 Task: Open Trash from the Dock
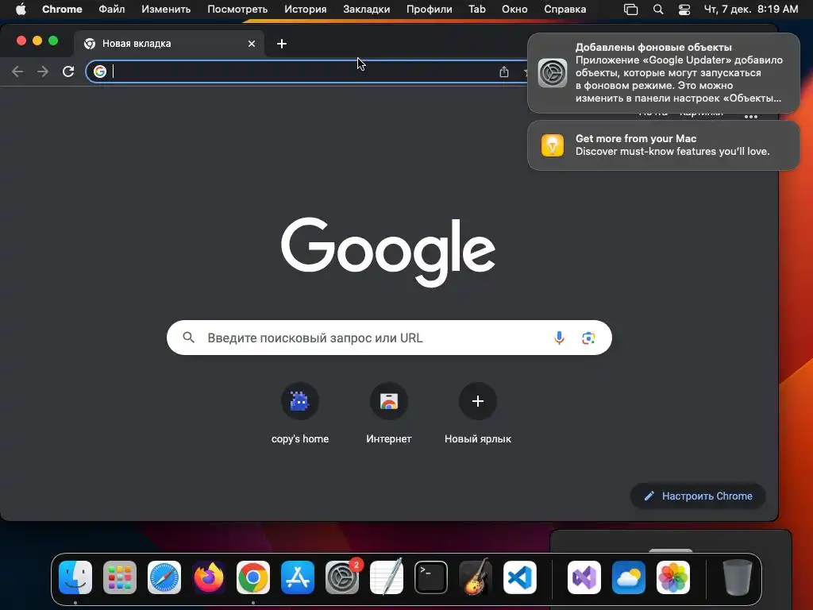[737, 577]
